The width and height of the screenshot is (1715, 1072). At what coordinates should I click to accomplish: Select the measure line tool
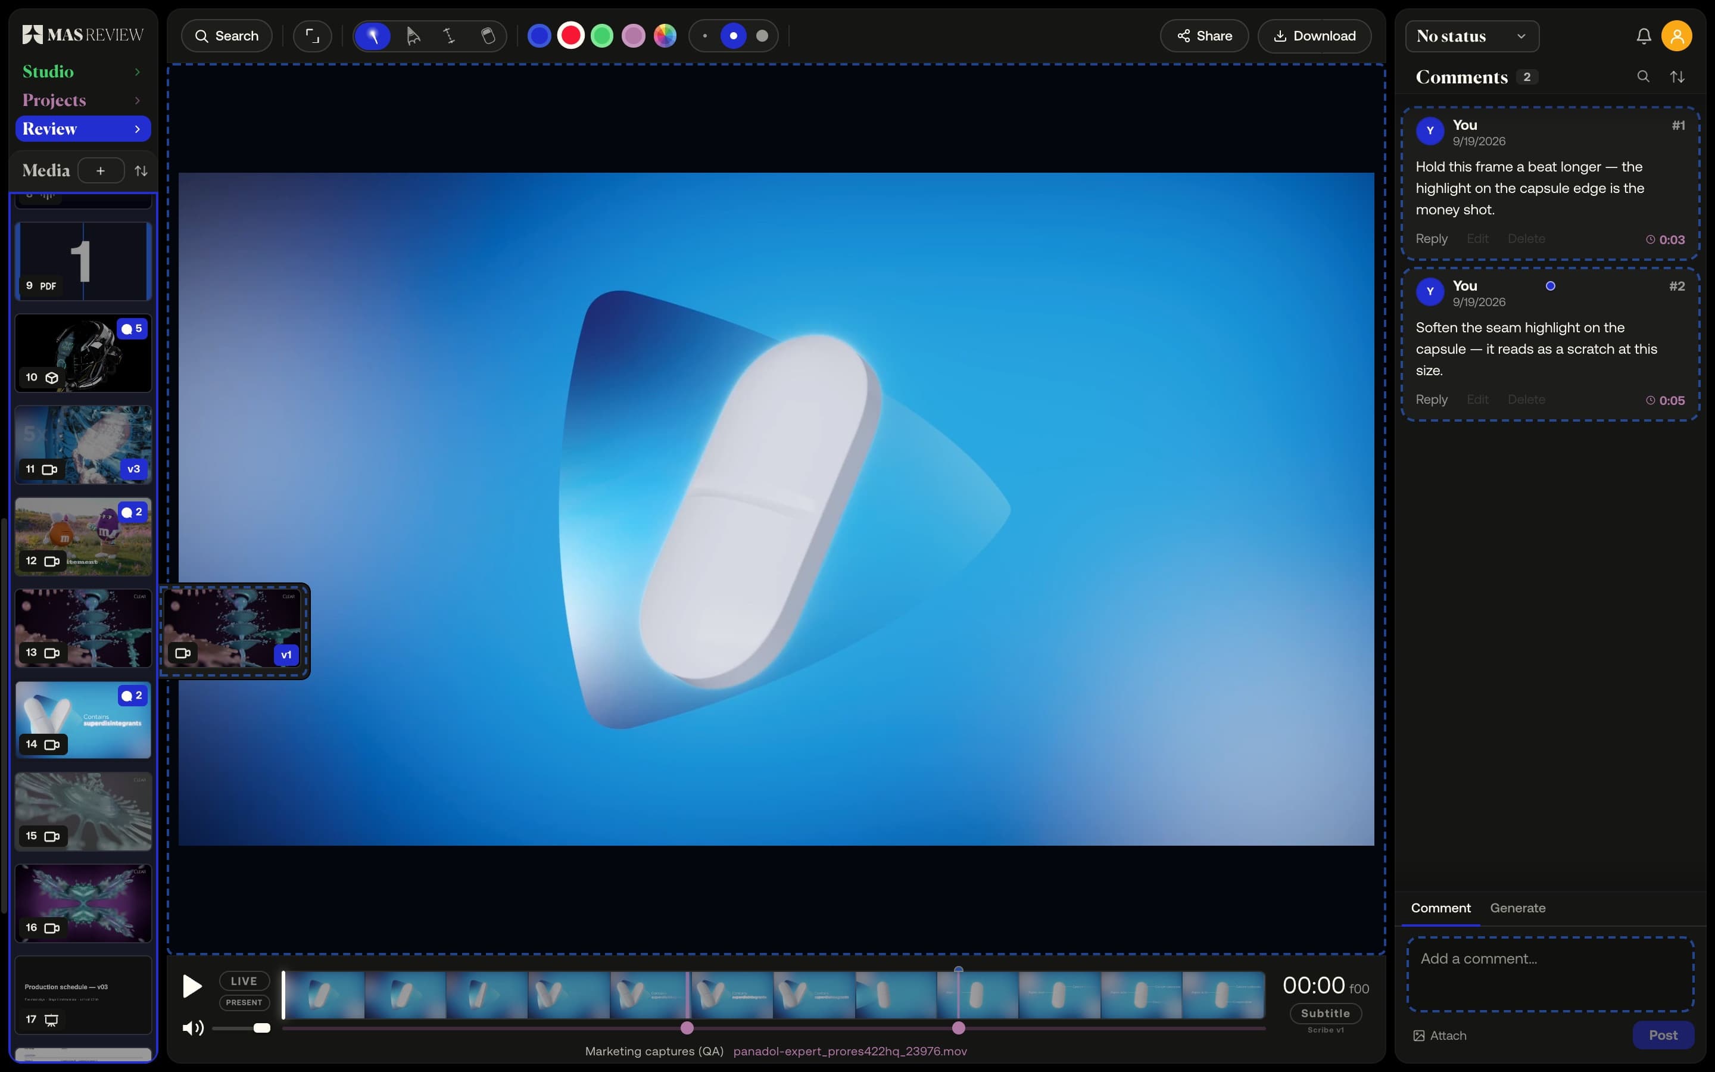tap(450, 36)
